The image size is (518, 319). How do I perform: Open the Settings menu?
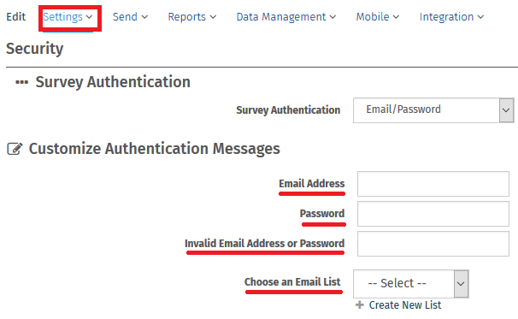pos(68,17)
